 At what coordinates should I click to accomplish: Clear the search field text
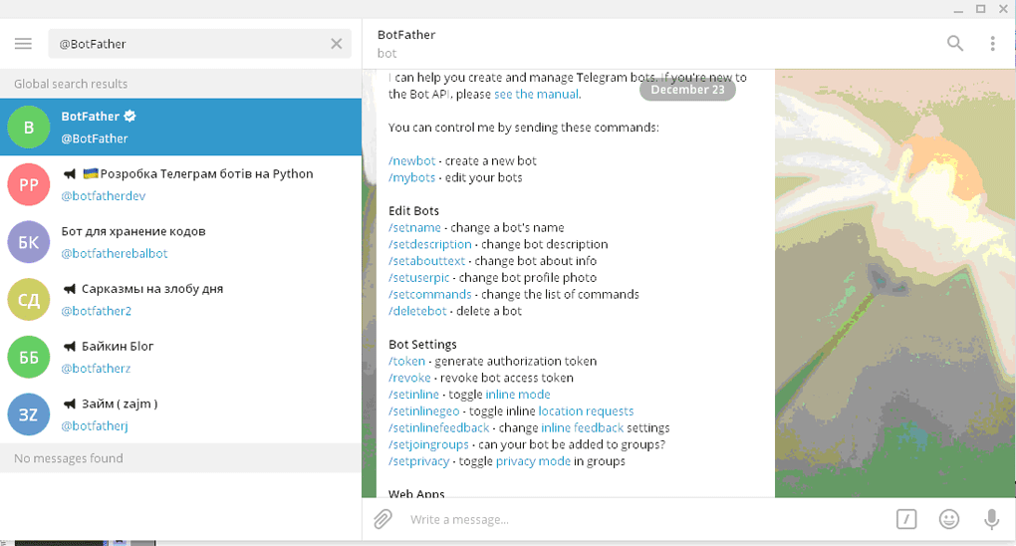point(336,44)
